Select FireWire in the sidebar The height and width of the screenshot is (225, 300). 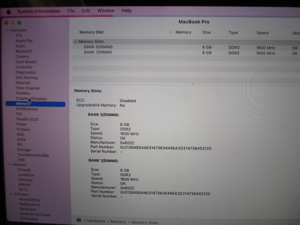pyautogui.click(x=23, y=93)
